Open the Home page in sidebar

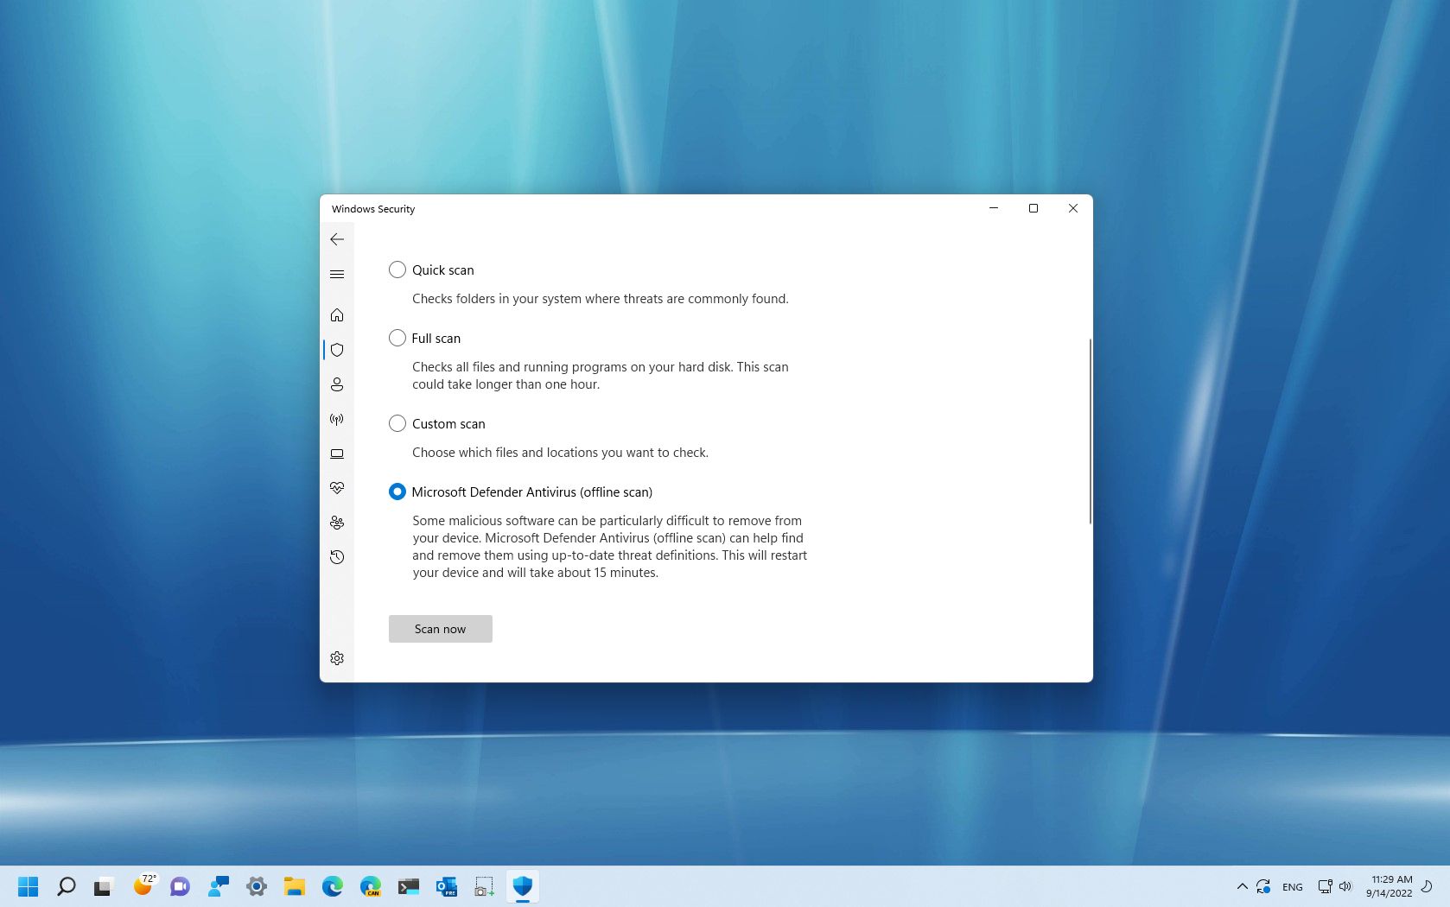[337, 315]
